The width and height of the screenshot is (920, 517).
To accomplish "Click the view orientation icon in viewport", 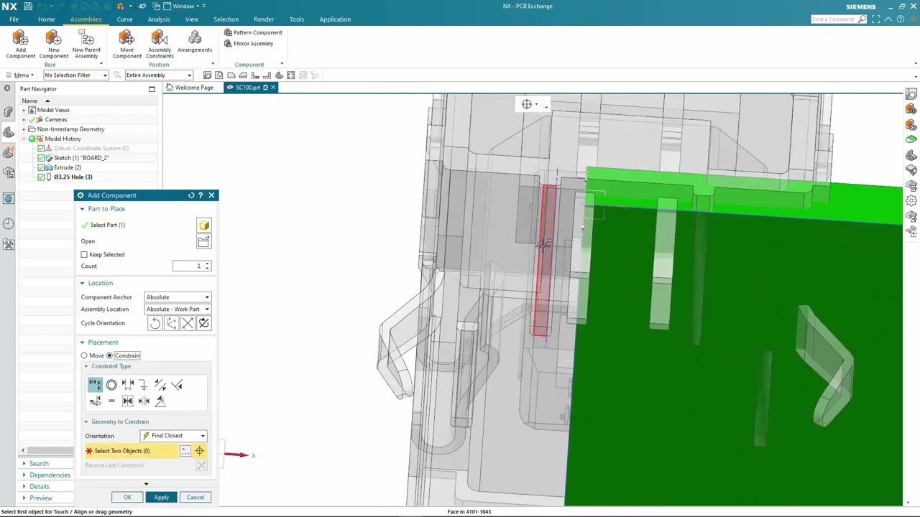I will click(527, 105).
